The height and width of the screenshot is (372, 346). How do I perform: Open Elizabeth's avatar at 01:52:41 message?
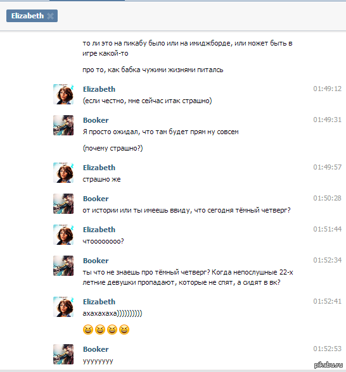click(x=63, y=307)
